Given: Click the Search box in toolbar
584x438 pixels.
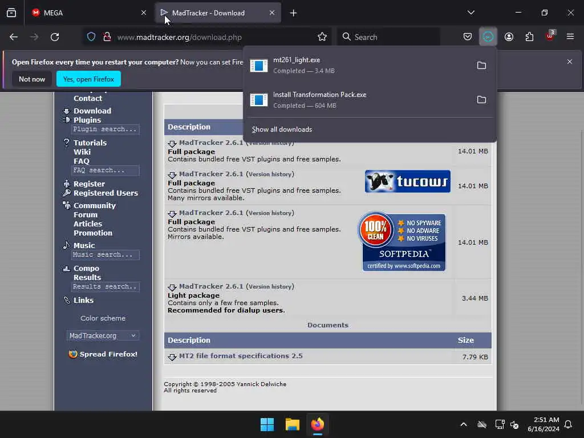Looking at the screenshot, I should pyautogui.click(x=388, y=37).
